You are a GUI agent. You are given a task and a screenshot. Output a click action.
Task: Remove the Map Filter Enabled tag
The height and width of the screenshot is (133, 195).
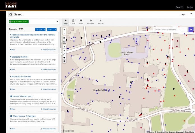point(10,22)
